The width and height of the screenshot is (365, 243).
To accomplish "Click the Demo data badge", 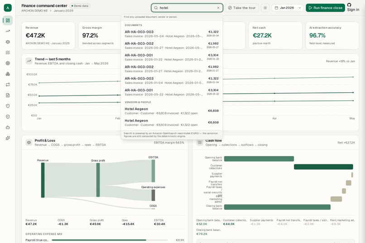I will (x=80, y=6).
